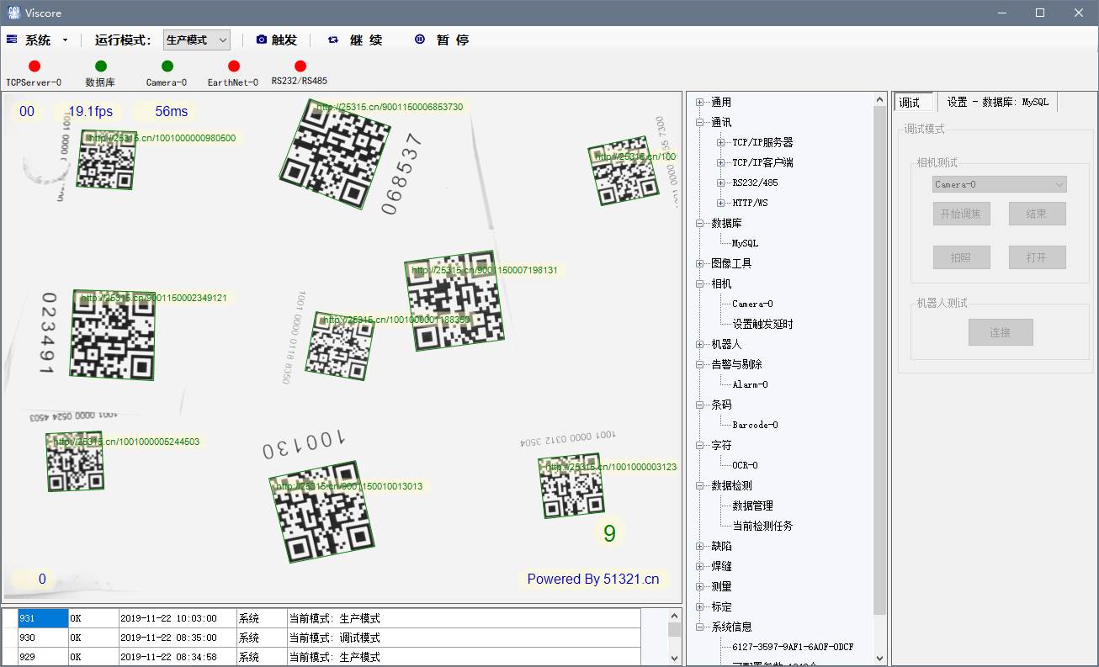Open the 系统 menu
Image resolution: width=1099 pixels, height=667 pixels.
tap(37, 40)
